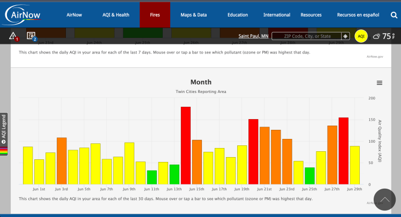401x217 pixels.
Task: Select the Fires tab
Action: point(155,15)
